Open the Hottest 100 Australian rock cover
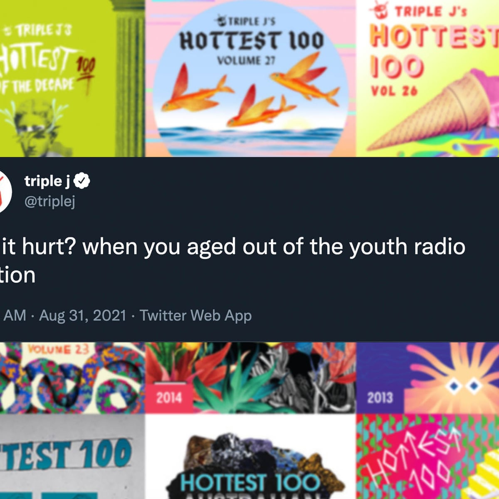Screen dimensions: 499x499 pos(251,457)
